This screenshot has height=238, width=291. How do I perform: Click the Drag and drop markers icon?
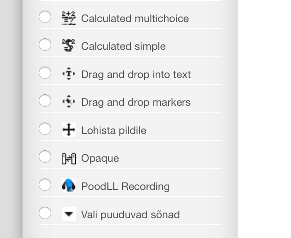pyautogui.click(x=69, y=102)
